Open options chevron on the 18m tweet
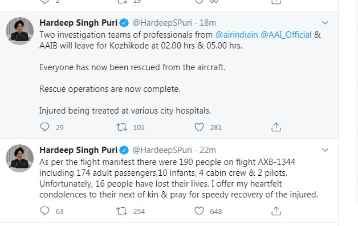The height and width of the screenshot is (226, 358). (325, 23)
